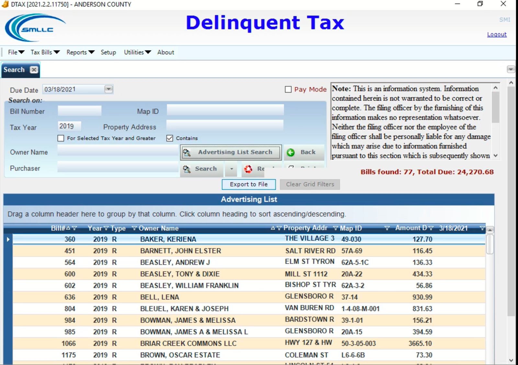Viewport: 518px width, 365px height.
Task: Click the green arrow icon on Back
Action: click(x=291, y=152)
